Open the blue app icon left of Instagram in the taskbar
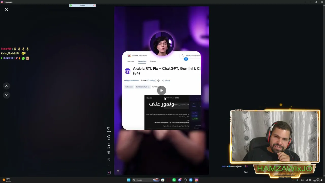325x183 pixels. 191,180
